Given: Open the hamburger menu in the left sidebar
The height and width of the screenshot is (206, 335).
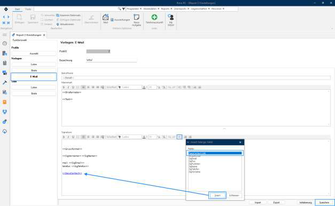Looking at the screenshot, I should click(x=5, y=35).
